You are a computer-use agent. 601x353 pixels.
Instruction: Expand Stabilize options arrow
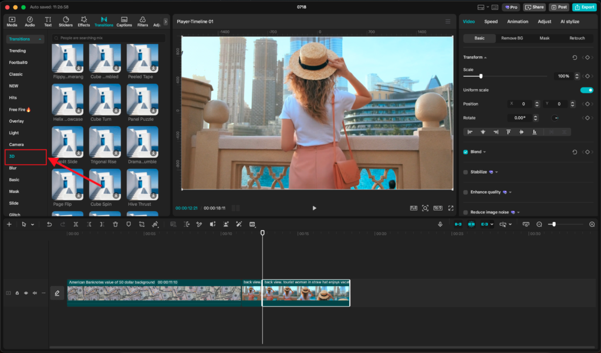click(497, 172)
